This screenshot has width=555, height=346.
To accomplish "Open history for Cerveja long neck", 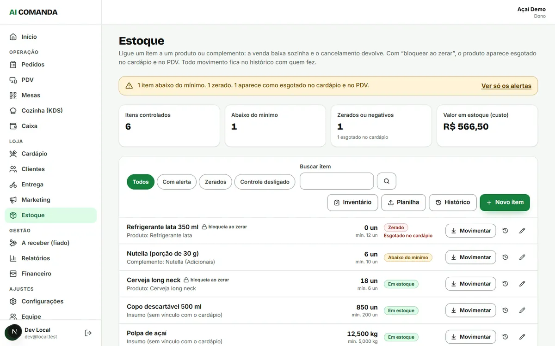I will [x=505, y=284].
